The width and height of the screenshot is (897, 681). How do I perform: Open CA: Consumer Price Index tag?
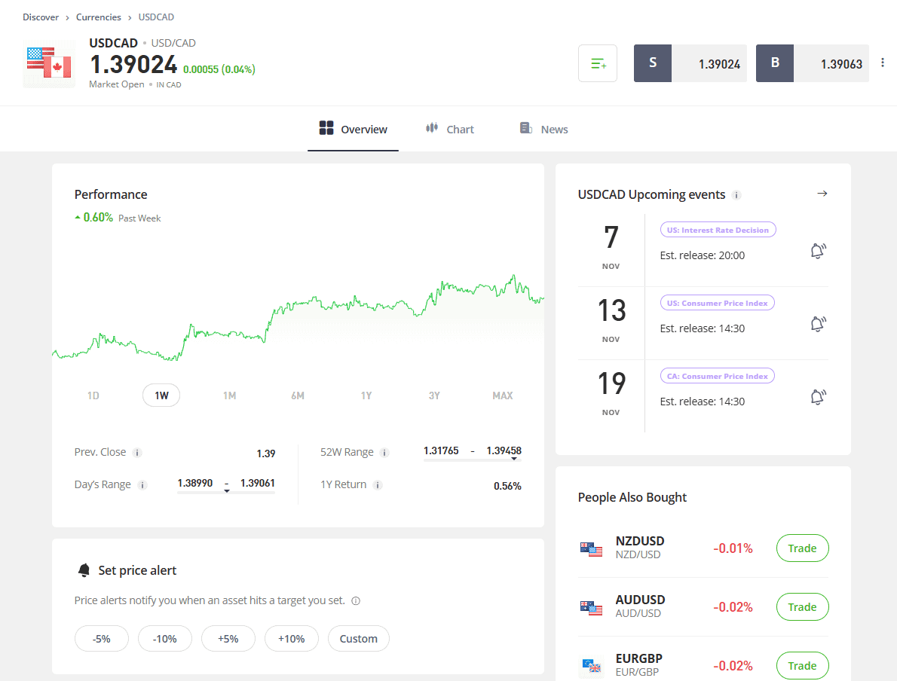(x=718, y=376)
